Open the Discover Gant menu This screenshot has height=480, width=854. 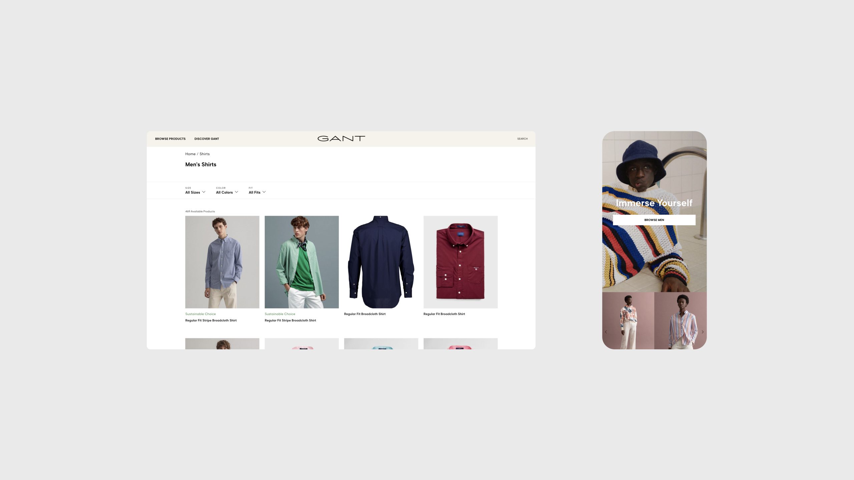tap(206, 139)
